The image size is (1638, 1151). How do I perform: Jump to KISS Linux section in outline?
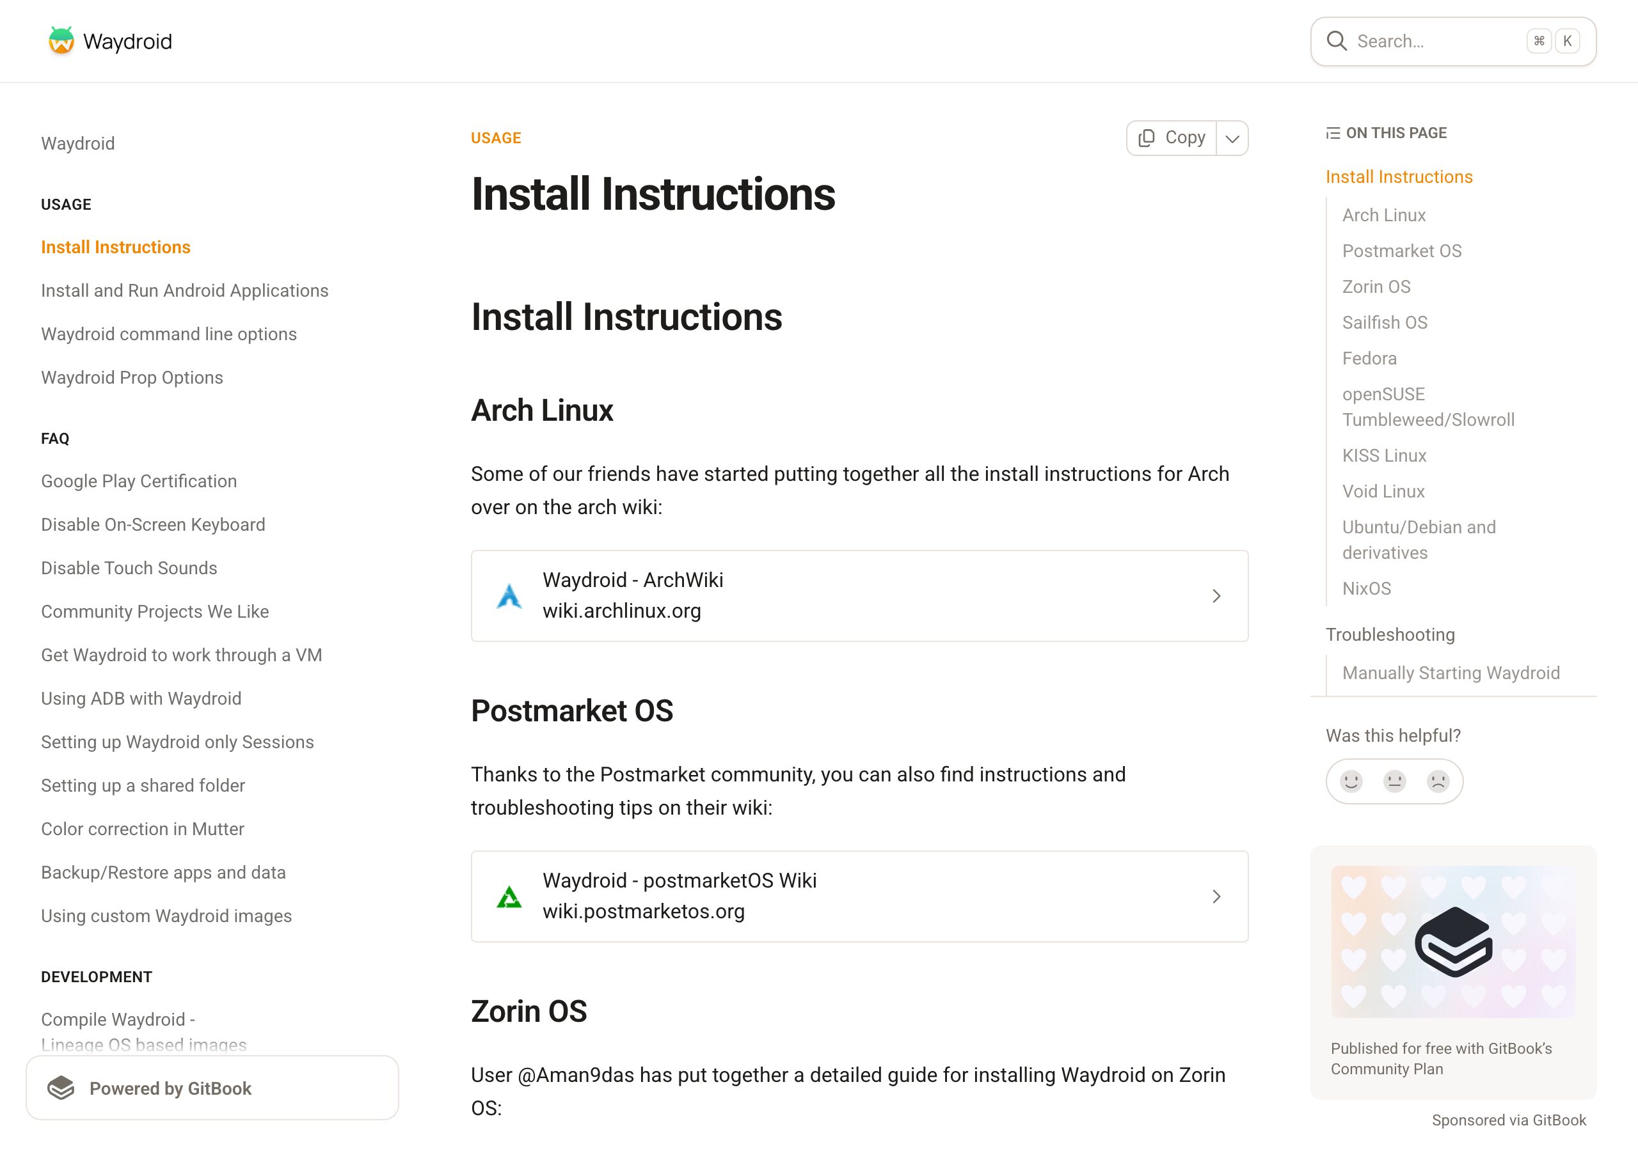(1384, 456)
